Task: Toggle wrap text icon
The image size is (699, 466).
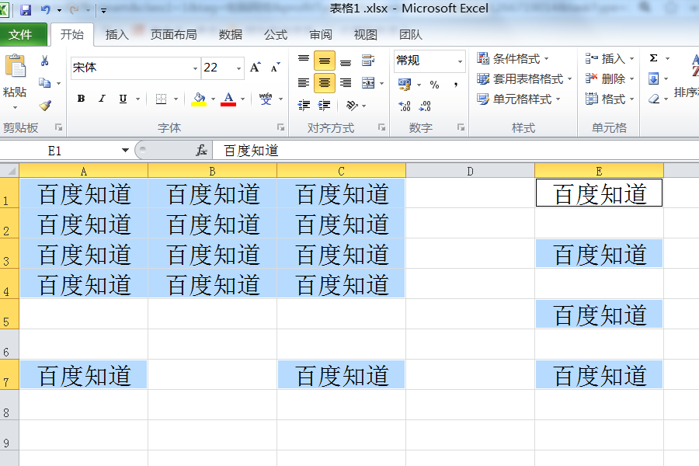Action: (x=368, y=61)
